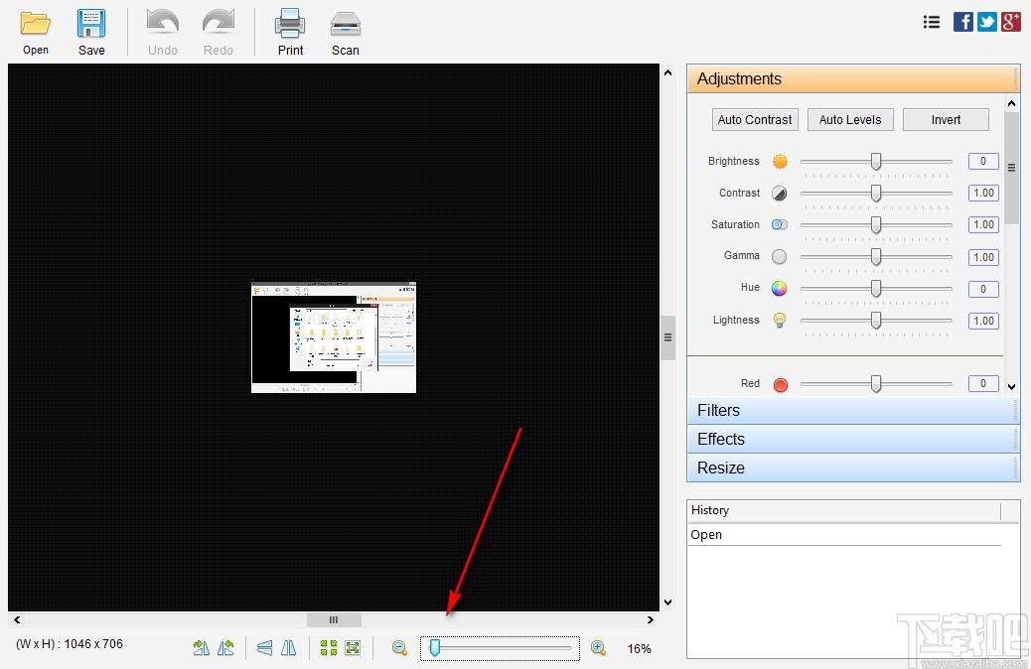1031x669 pixels.
Task: Click the actual size four-squares icon
Action: coord(328,648)
